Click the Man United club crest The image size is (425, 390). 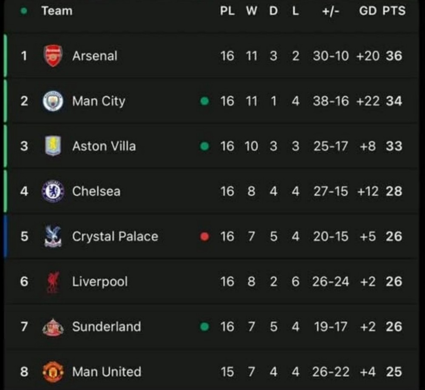pos(53,372)
